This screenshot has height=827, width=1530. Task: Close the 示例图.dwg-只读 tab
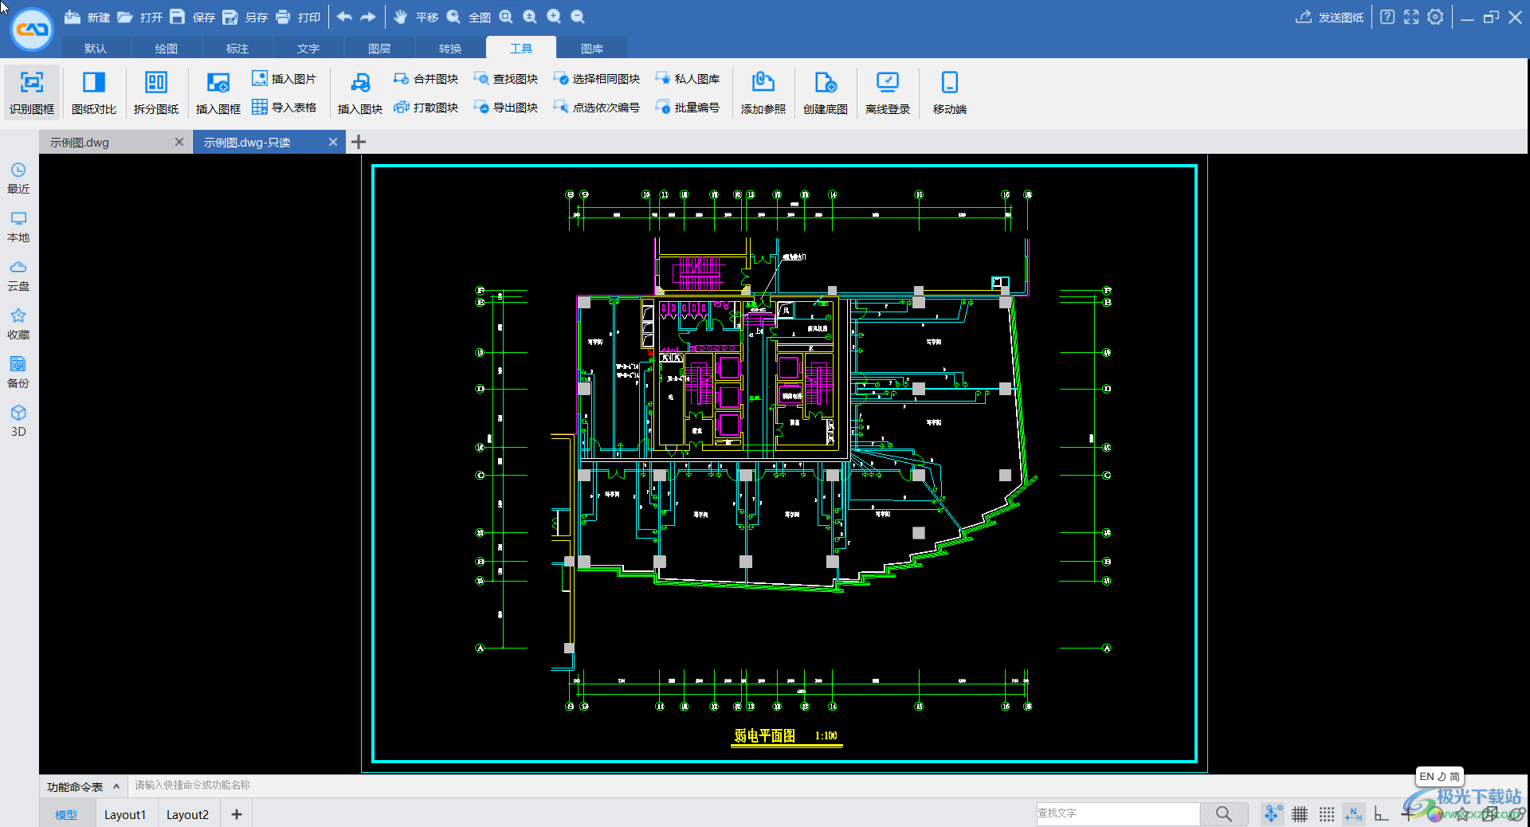click(x=333, y=142)
